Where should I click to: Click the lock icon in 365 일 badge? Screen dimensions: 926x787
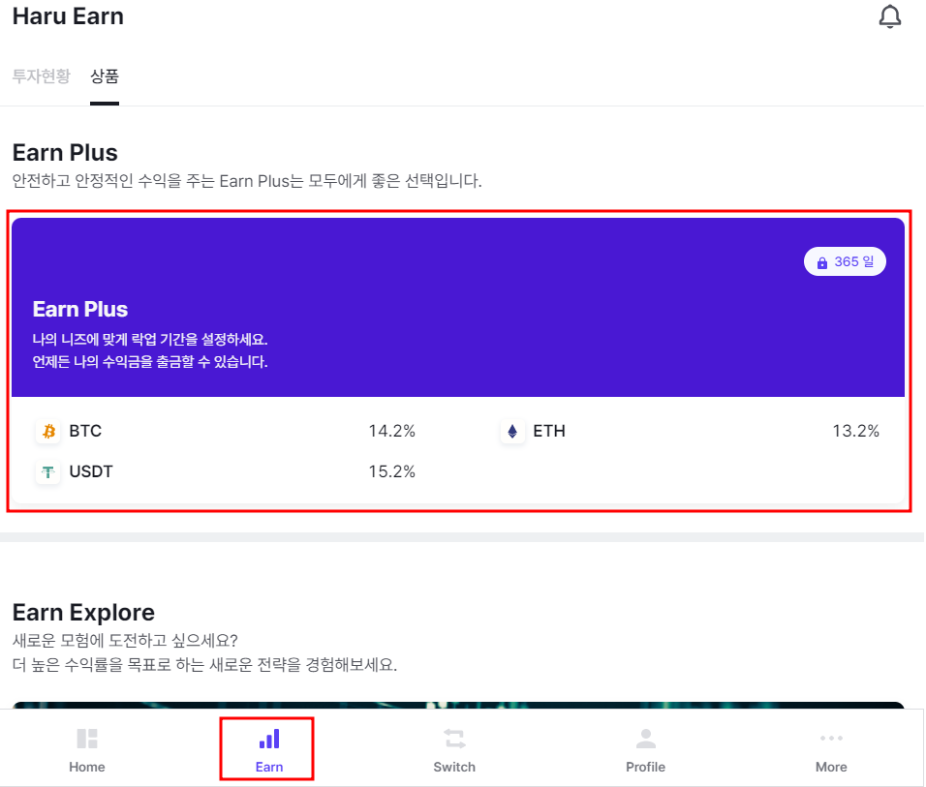[x=821, y=262]
